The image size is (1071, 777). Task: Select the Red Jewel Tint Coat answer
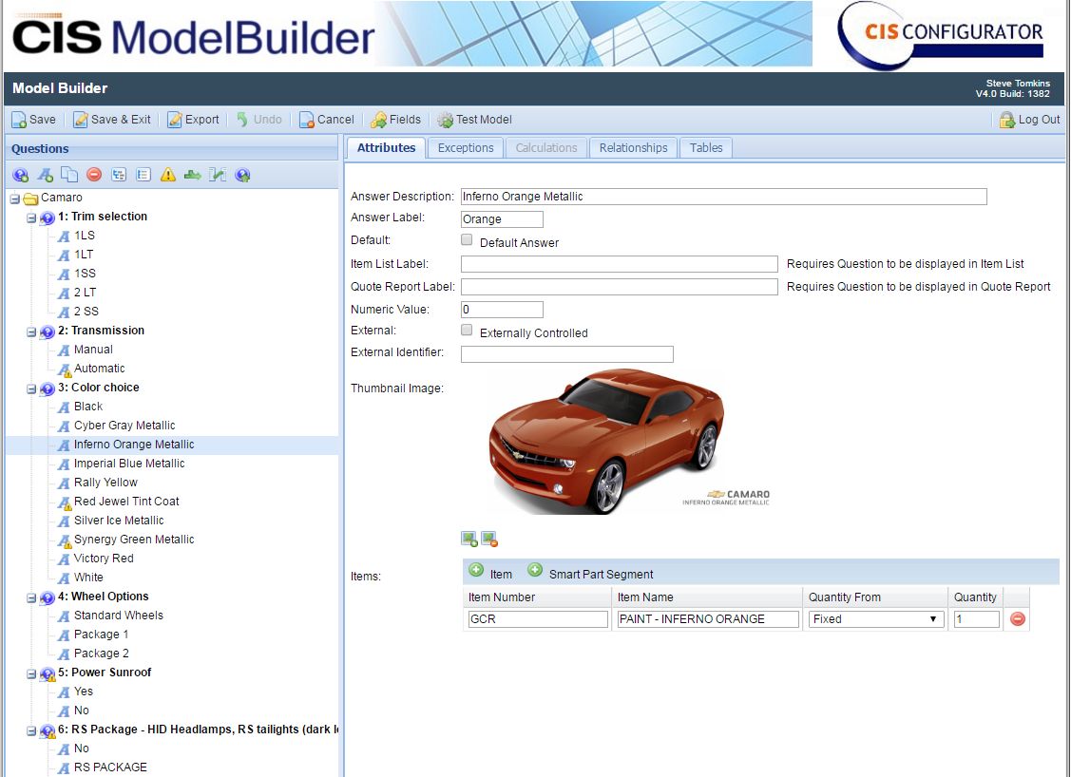126,502
